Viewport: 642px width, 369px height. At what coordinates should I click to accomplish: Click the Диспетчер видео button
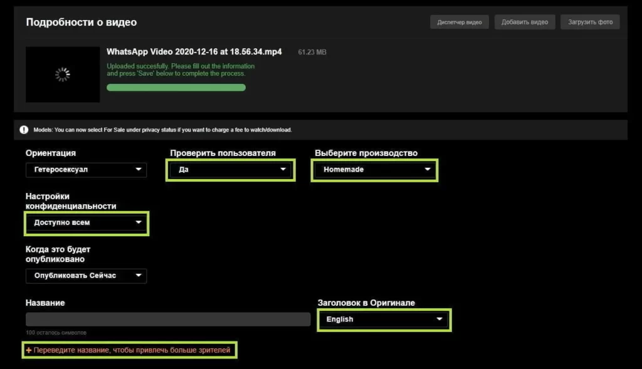pyautogui.click(x=459, y=22)
